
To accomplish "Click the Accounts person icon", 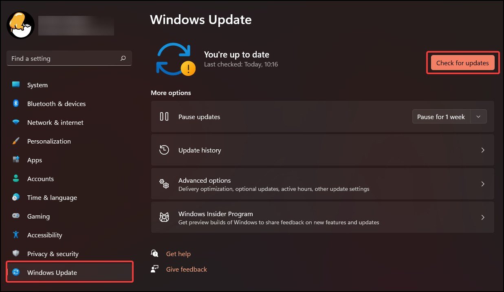I will click(16, 179).
